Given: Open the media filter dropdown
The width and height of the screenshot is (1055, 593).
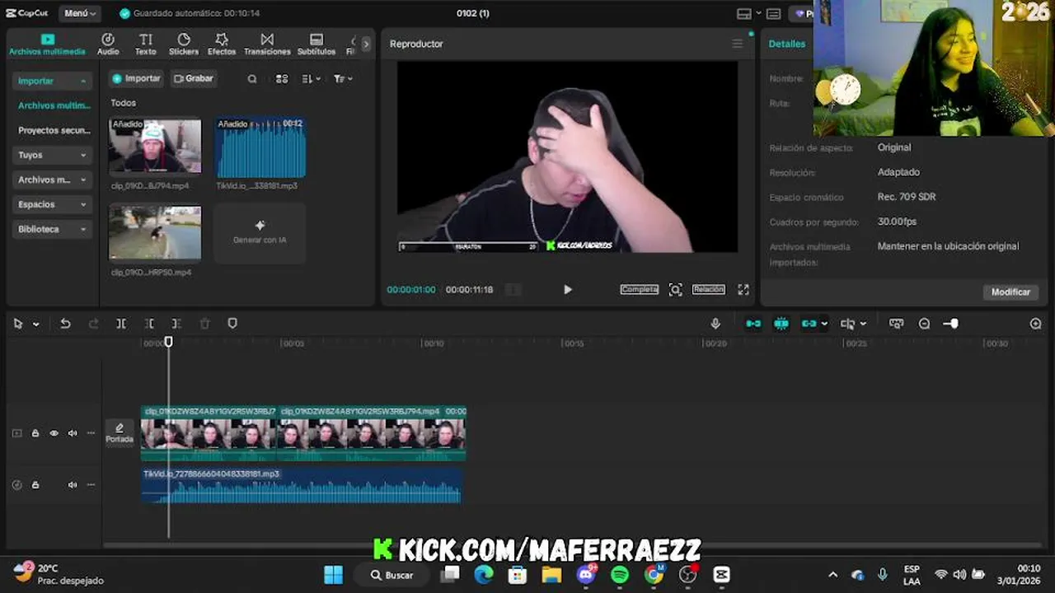Looking at the screenshot, I should [343, 79].
